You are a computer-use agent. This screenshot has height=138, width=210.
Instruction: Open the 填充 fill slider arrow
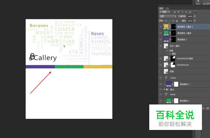(195, 21)
